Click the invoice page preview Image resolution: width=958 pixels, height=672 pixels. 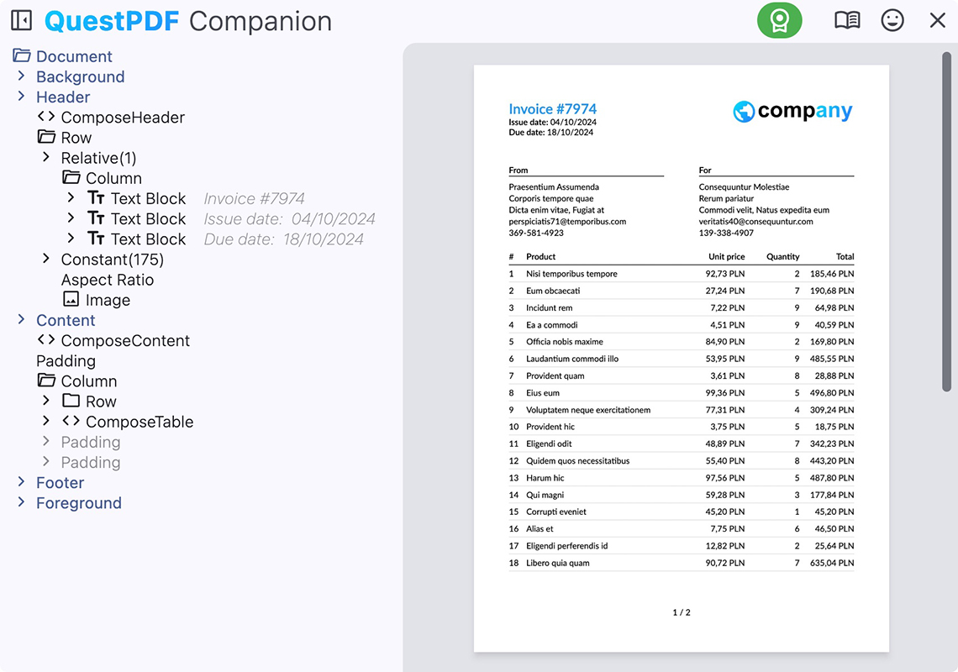681,358
